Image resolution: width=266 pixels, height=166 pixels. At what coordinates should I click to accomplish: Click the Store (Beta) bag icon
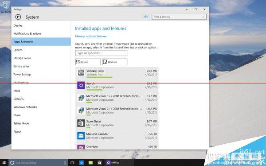pyautogui.click(x=81, y=123)
